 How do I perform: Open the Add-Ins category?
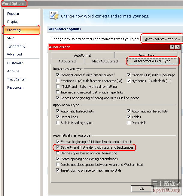tap(13, 71)
